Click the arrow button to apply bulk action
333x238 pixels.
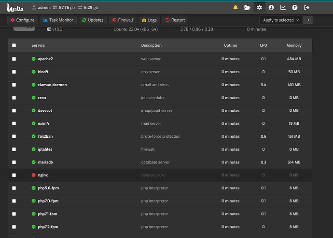[307, 20]
